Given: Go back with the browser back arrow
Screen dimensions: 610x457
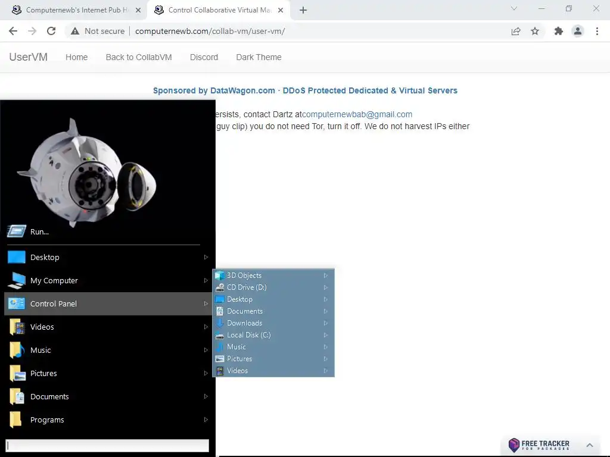Looking at the screenshot, I should click(13, 31).
